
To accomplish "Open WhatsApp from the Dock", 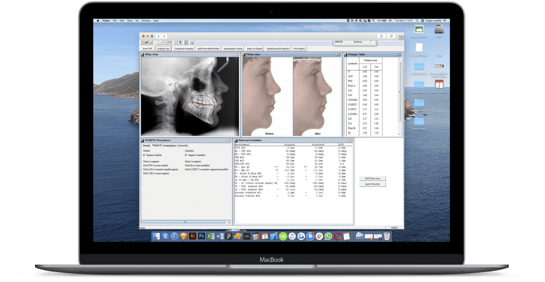I will pos(328,236).
